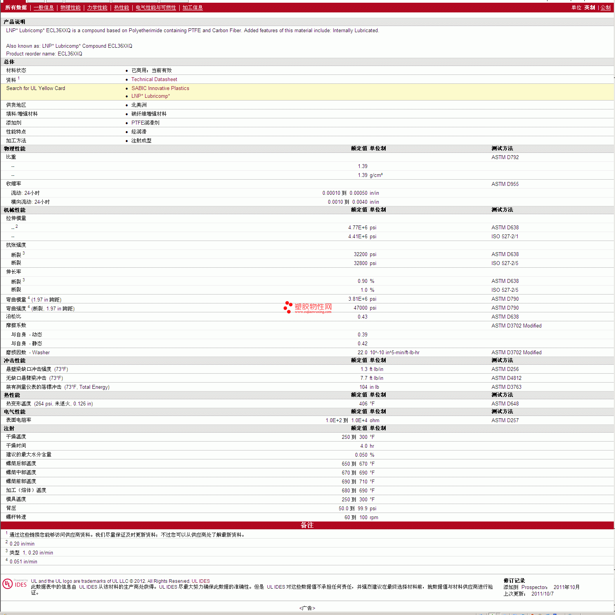Click the ASTM D3763 test method

click(506, 387)
